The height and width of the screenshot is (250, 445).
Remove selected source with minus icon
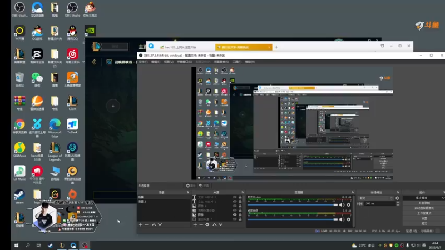coord(201,224)
